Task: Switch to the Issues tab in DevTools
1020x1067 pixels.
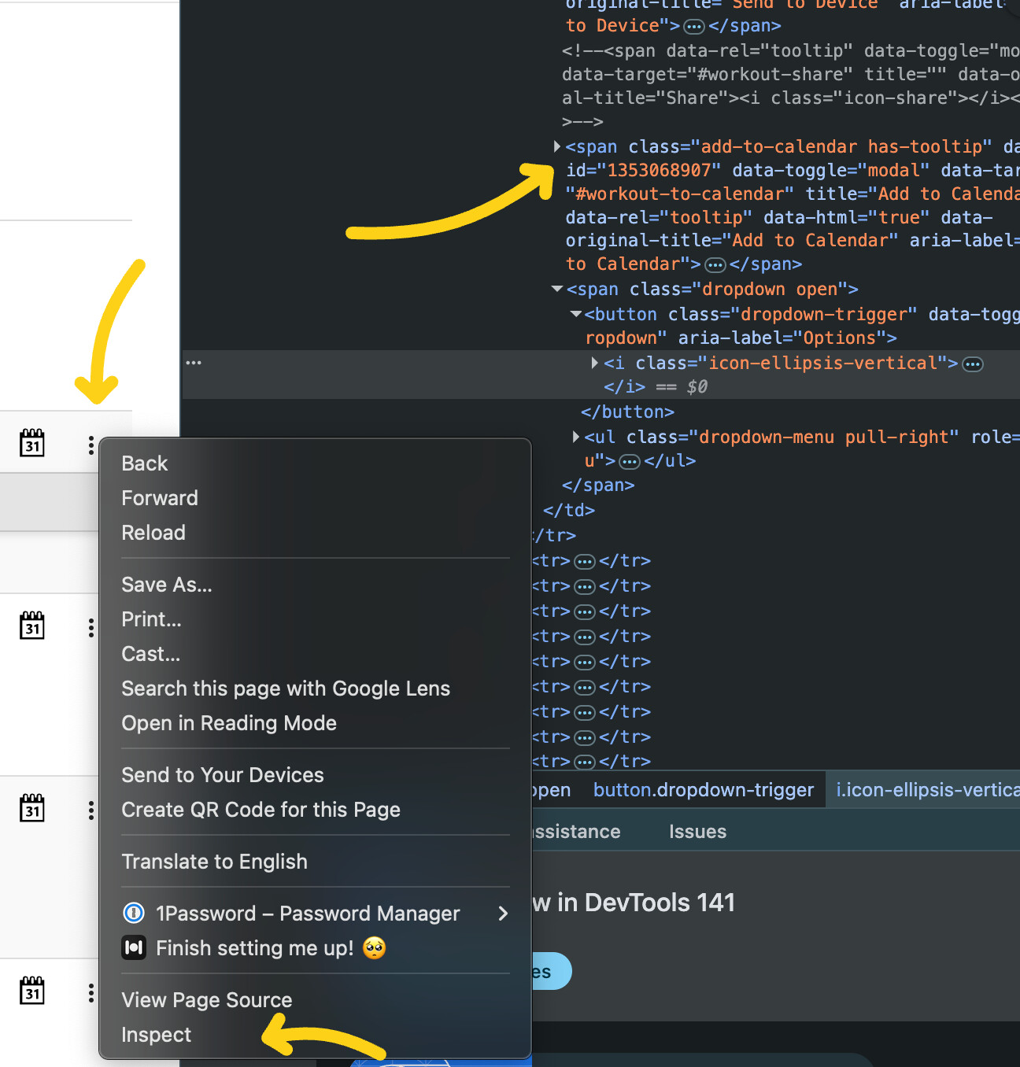Action: click(x=697, y=832)
